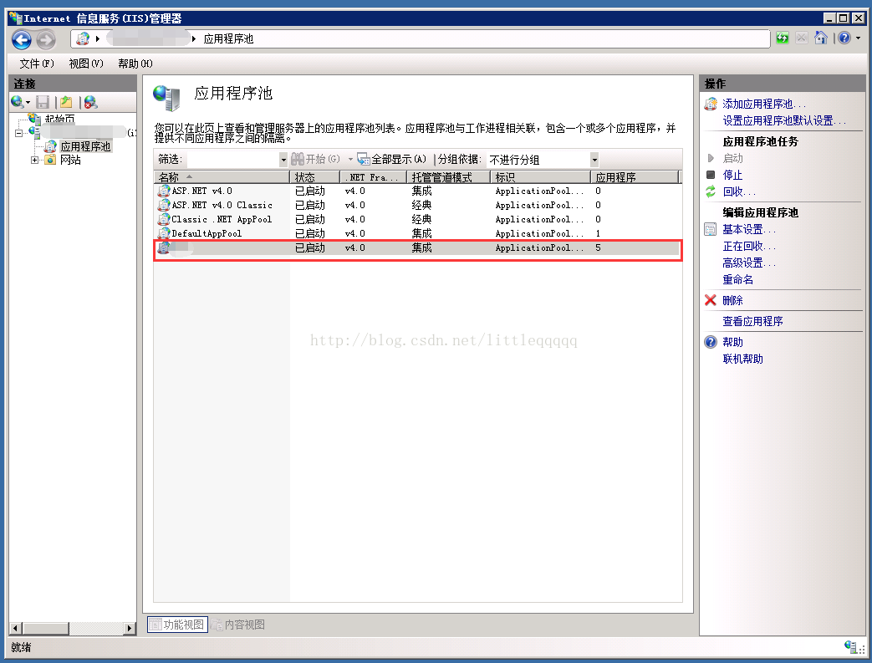Open 基本设置... link
Image resolution: width=872 pixels, height=663 pixels.
(x=748, y=229)
